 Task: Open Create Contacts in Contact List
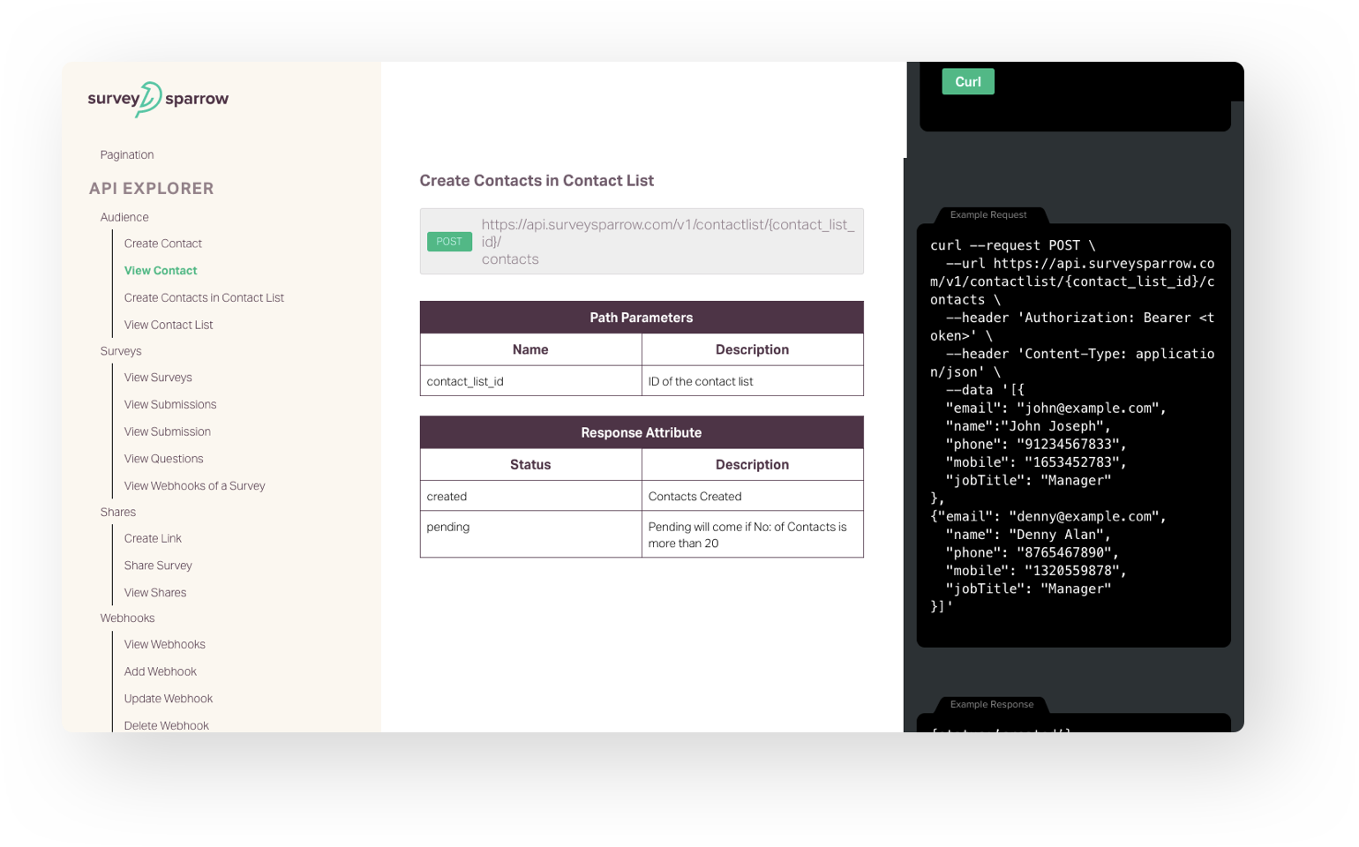204,297
